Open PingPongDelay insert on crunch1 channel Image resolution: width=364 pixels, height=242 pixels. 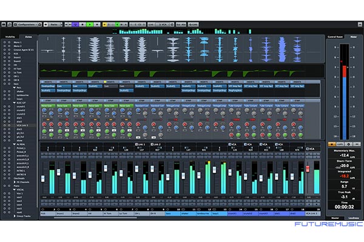click(235, 91)
